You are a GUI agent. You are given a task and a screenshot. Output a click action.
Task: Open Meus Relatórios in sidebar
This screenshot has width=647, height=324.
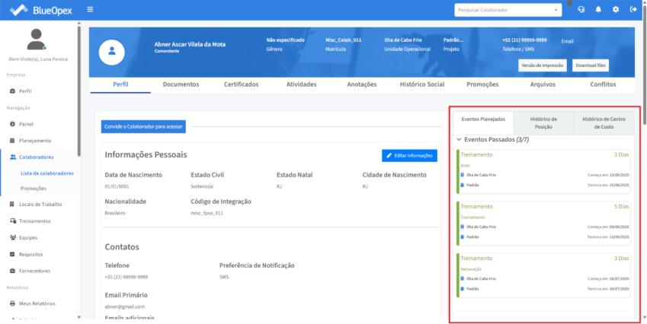[37, 303]
